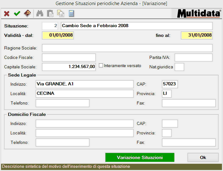Focus the Ragione Sociale field
The width and height of the screenshot is (223, 171).
127,48
